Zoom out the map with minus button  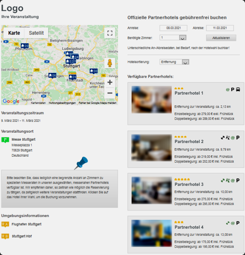pos(110,93)
